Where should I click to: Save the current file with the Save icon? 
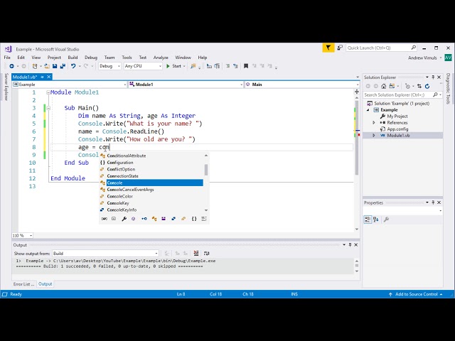click(x=55, y=66)
